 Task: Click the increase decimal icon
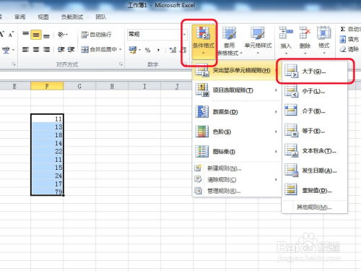173,50
